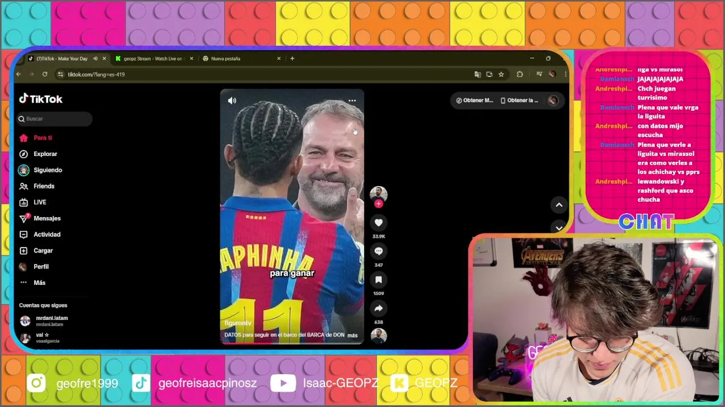
Task: Click the Instagram icon in bottom overlay
Action: 36,383
